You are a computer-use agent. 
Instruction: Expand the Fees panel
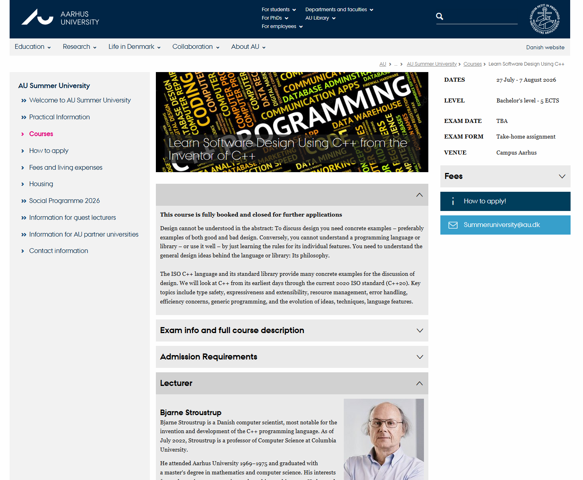click(505, 177)
